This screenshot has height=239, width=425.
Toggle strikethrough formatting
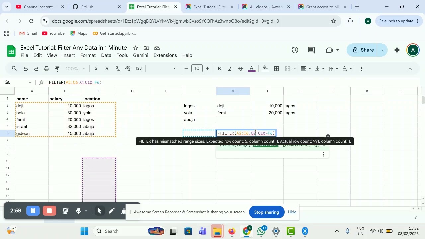pyautogui.click(x=241, y=69)
